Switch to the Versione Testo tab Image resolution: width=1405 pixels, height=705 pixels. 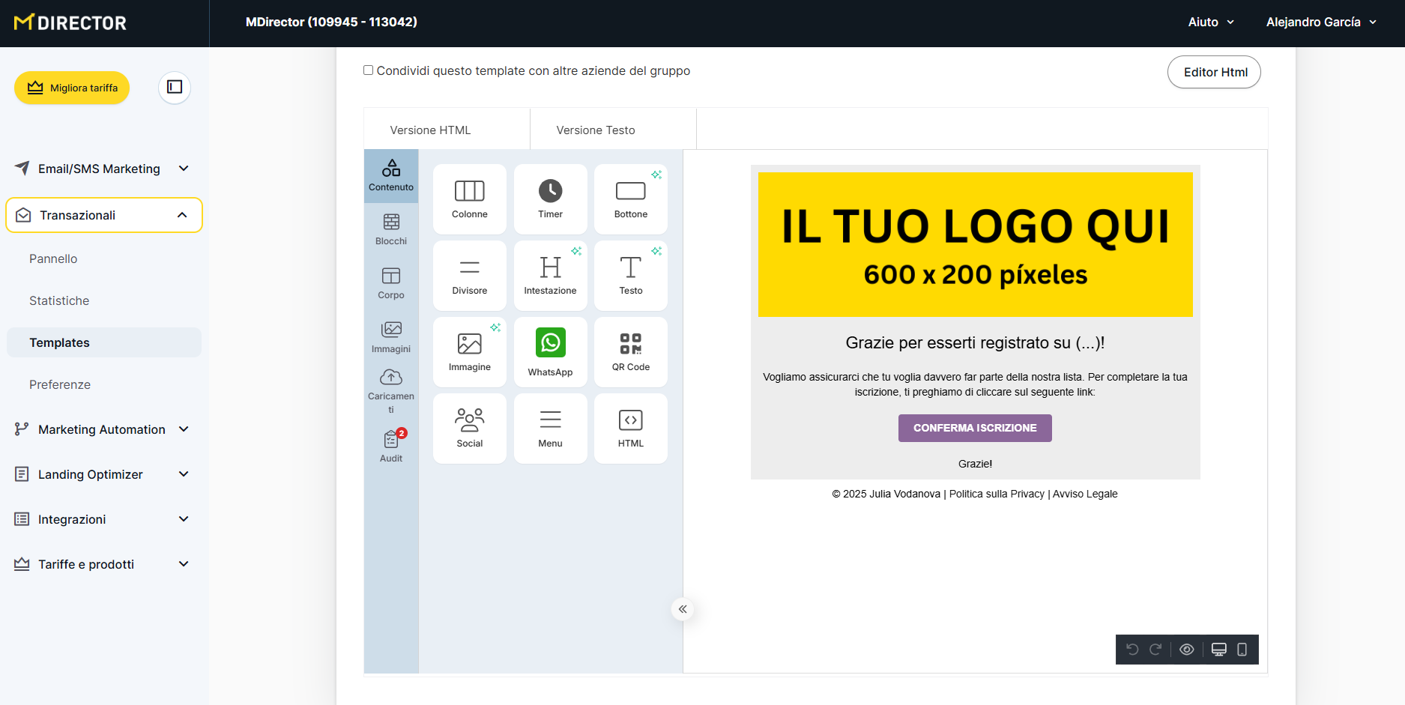coord(596,130)
